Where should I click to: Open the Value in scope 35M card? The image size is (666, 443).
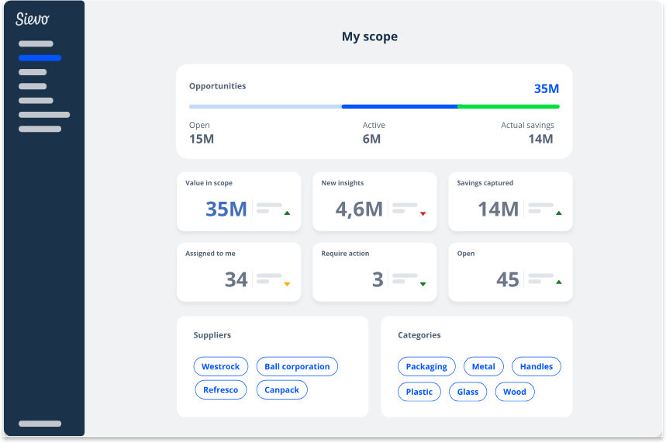point(239,202)
